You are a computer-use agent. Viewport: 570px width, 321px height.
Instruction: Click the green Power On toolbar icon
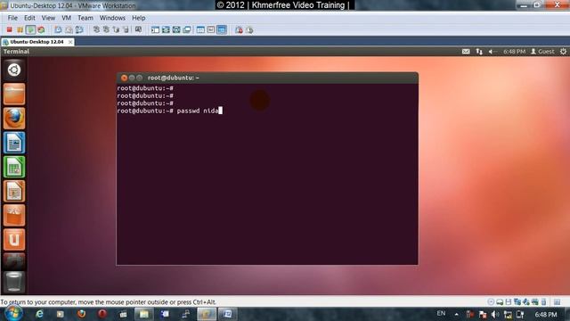pyautogui.click(x=30, y=29)
